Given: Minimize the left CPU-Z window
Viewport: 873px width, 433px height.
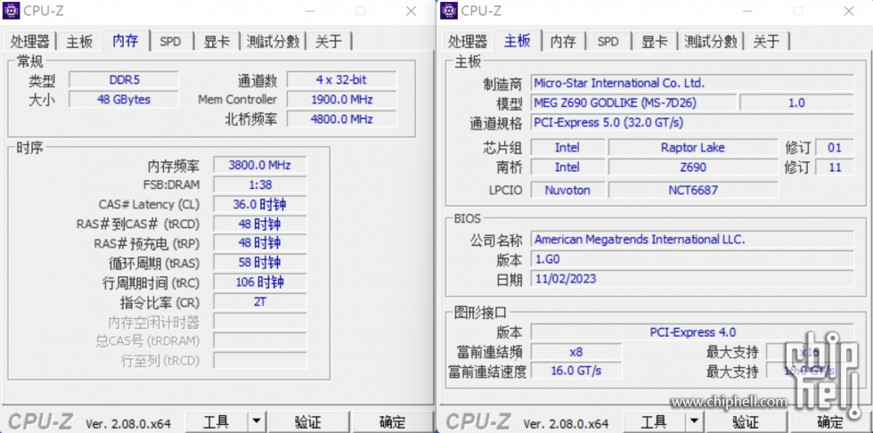Looking at the screenshot, I should tap(311, 11).
